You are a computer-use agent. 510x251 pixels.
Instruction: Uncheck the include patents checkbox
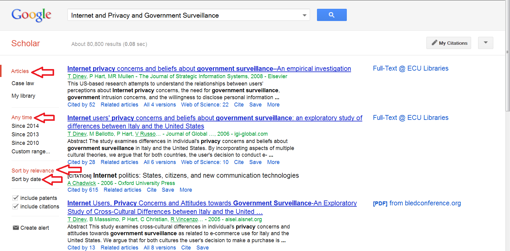(x=15, y=198)
